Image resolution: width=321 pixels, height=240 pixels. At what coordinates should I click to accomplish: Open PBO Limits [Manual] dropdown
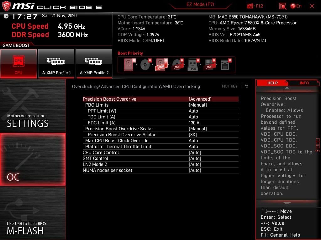(160, 105)
